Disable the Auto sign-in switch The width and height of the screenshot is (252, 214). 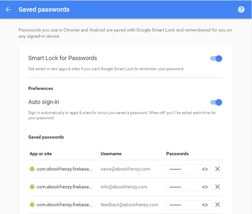tap(216, 103)
